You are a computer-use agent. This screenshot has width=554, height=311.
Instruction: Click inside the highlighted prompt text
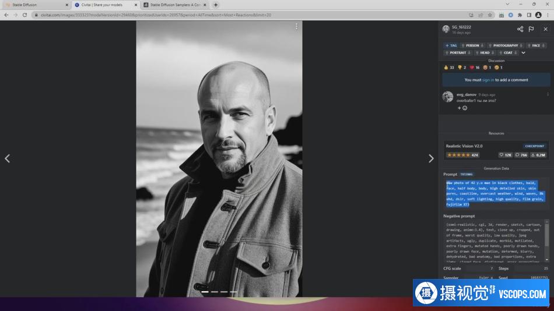[495, 193]
